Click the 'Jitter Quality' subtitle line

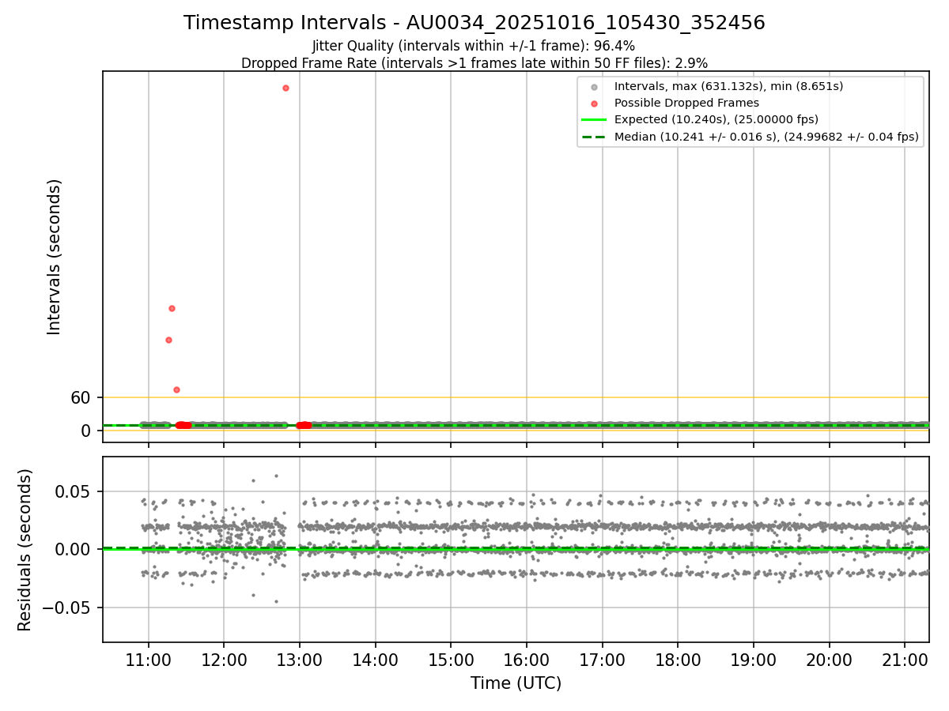point(474,46)
